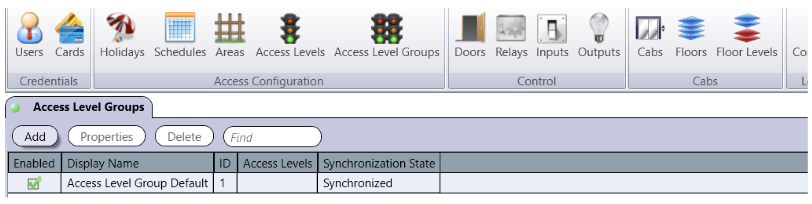Open Access Levels traffic light icon
This screenshot has height=204, width=812.
click(290, 29)
